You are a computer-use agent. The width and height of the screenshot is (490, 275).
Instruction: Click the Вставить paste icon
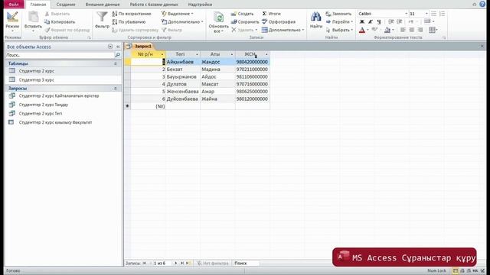pyautogui.click(x=33, y=17)
